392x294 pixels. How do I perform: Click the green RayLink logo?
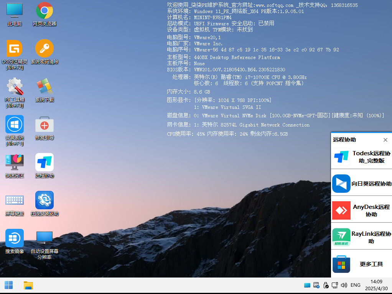click(341, 237)
